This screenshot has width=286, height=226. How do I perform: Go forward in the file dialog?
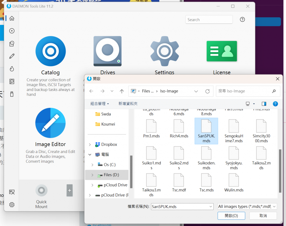coord(103,91)
